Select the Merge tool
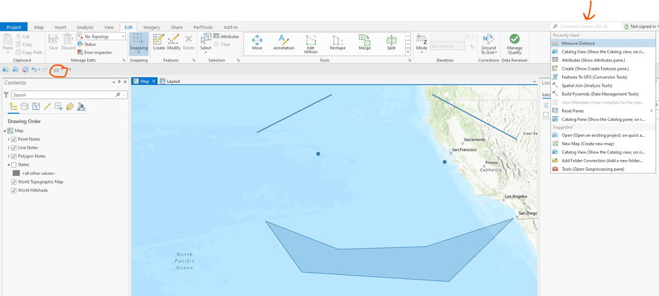 364,42
